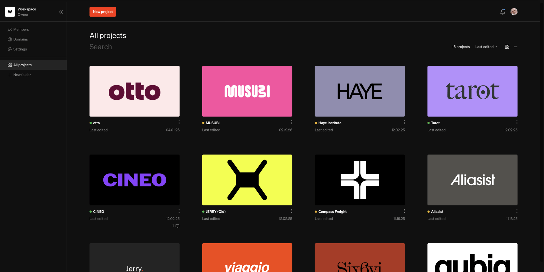The height and width of the screenshot is (272, 544).
Task: Open the JERRY (Old) yellow thumbnail
Action: 247,180
